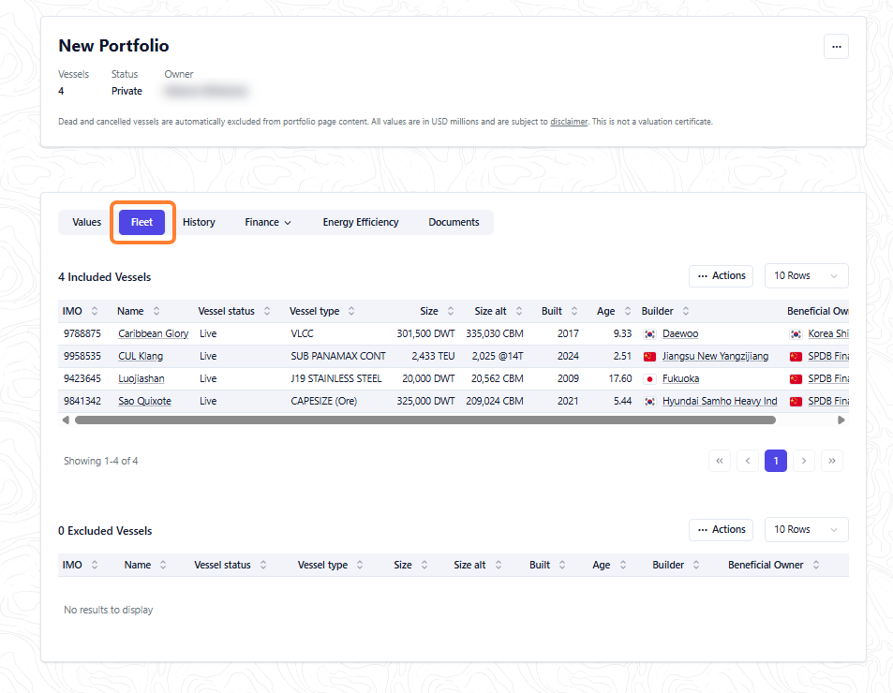Switch to the Values tab
This screenshot has width=893, height=693.
click(x=86, y=223)
